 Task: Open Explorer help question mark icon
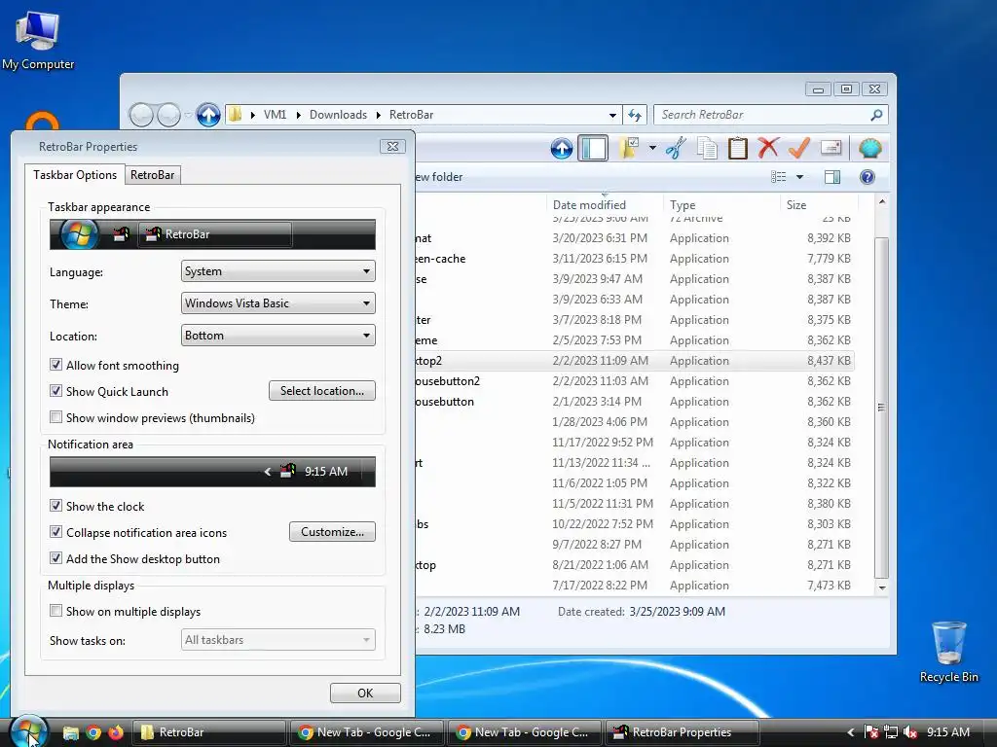tap(868, 177)
